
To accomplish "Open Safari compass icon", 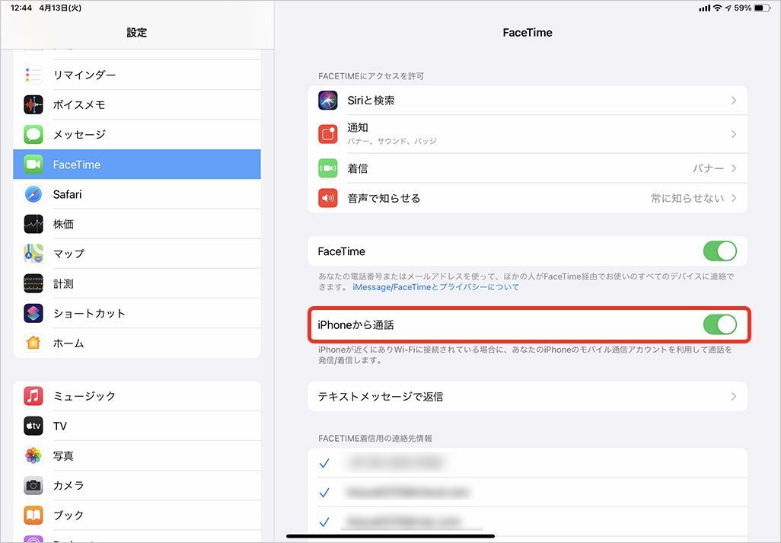I will [33, 194].
